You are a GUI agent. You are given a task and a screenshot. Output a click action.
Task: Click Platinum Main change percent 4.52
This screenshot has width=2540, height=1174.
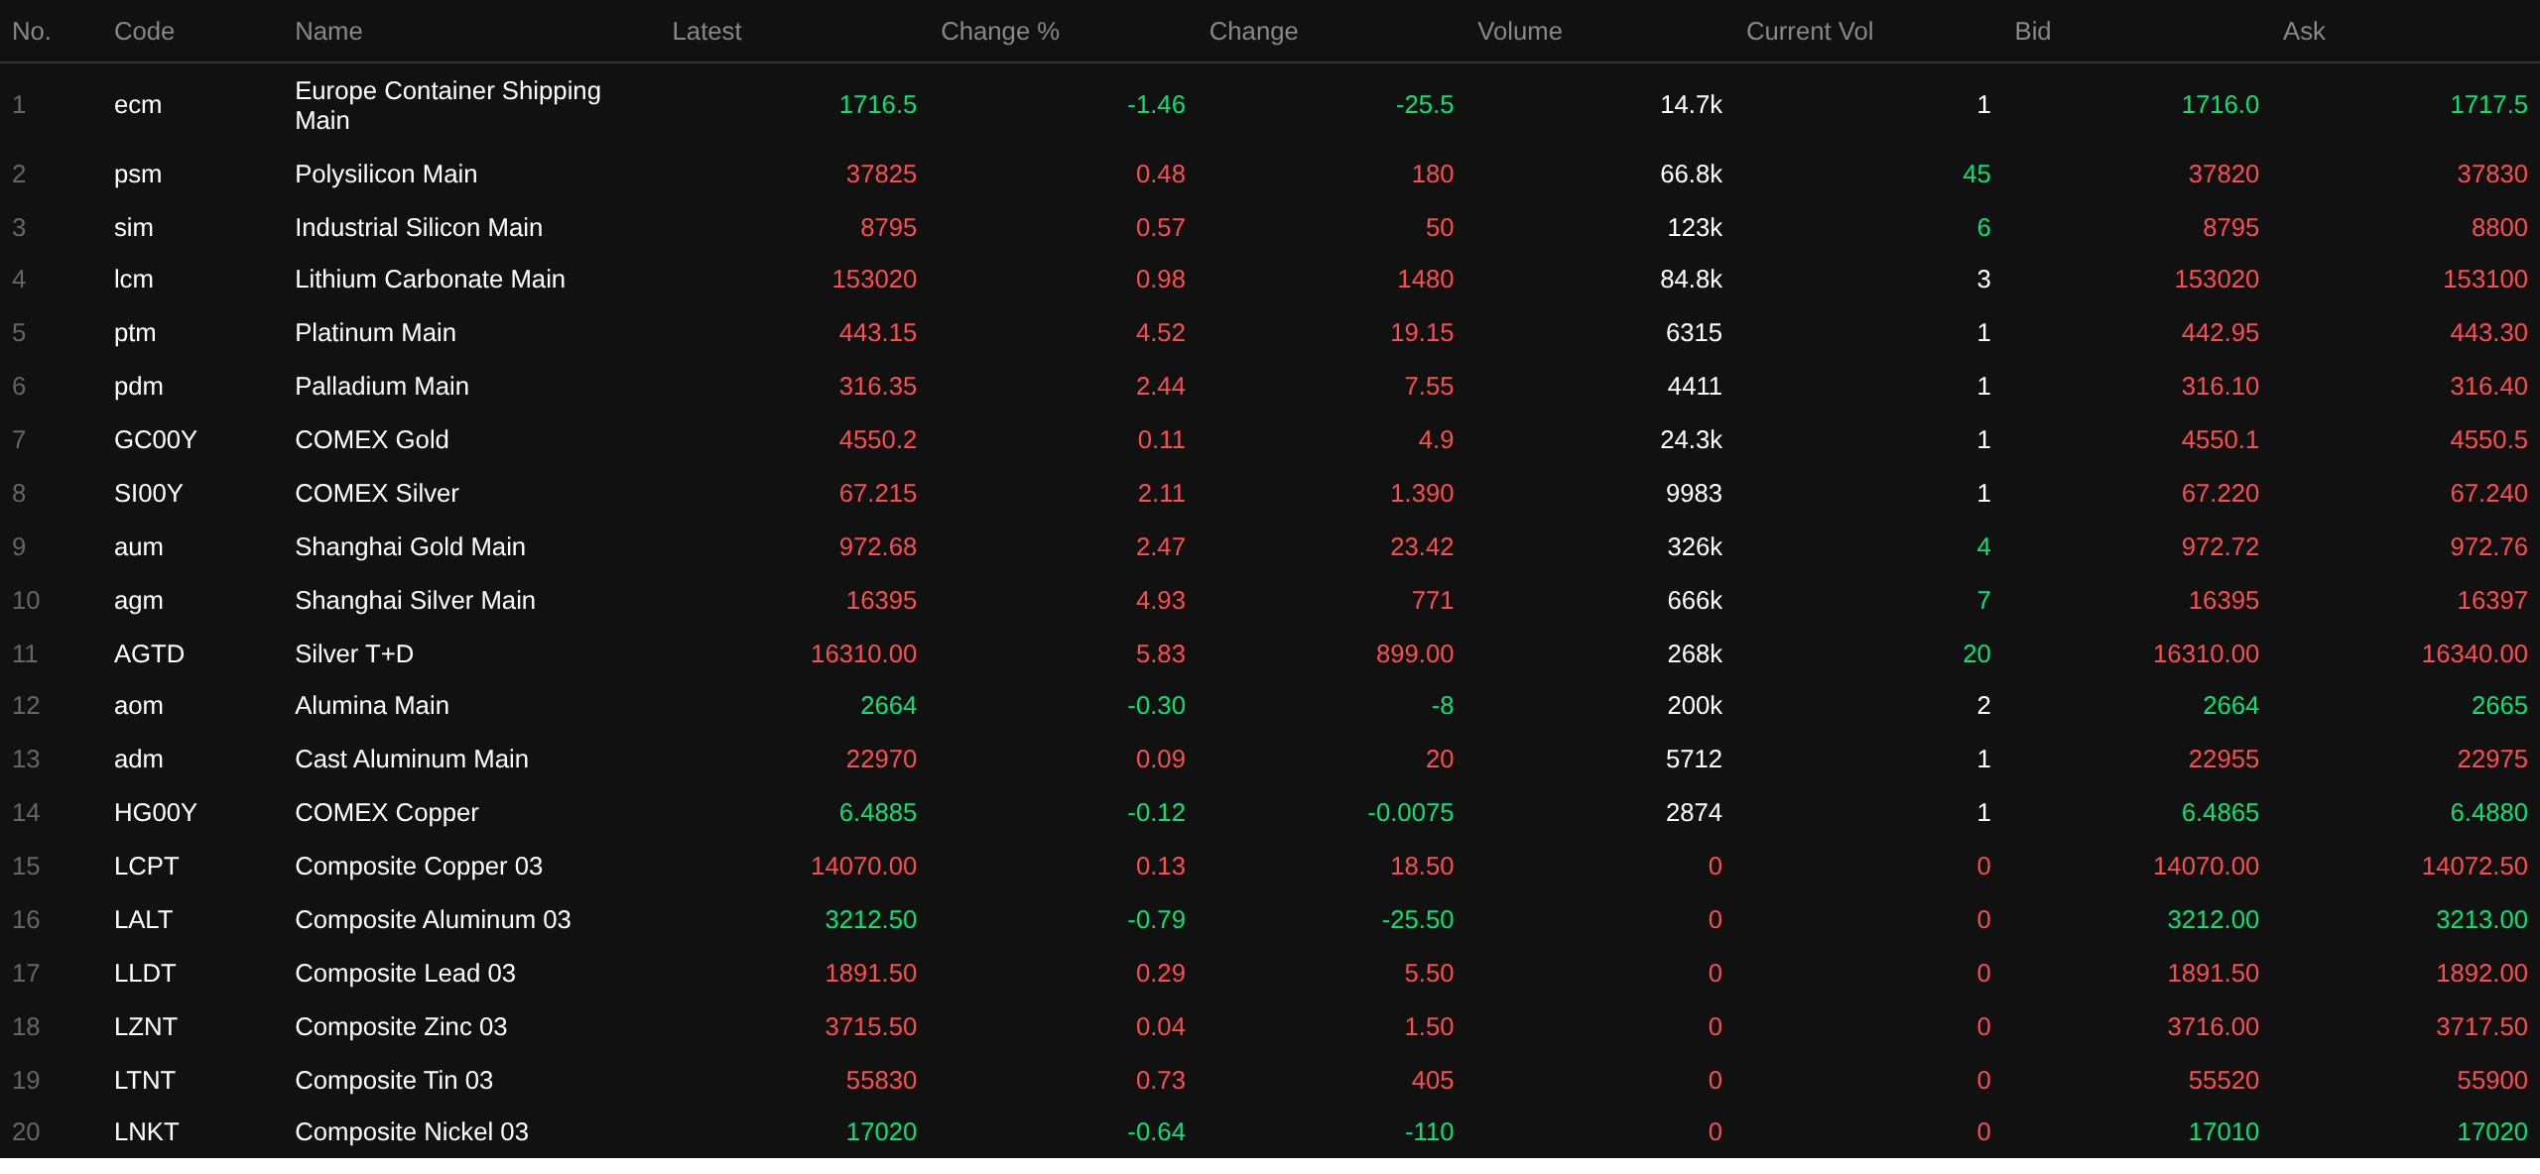[1161, 333]
